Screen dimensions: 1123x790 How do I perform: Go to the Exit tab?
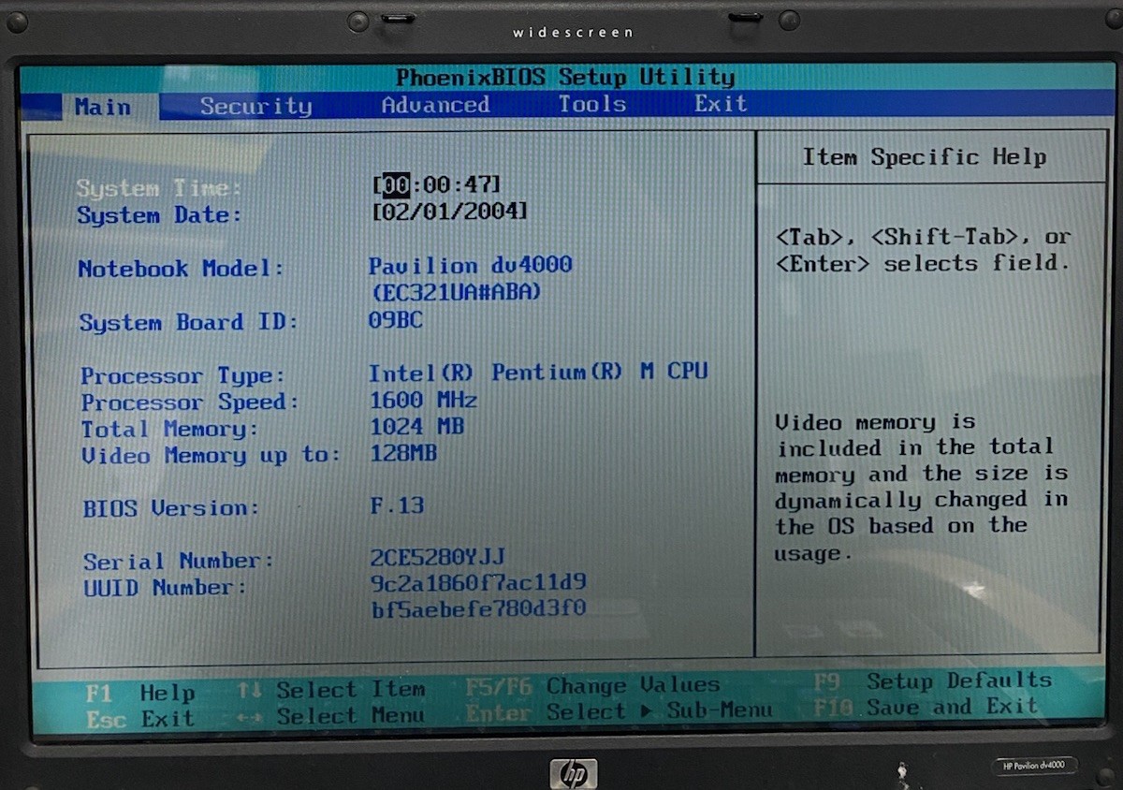tap(721, 103)
